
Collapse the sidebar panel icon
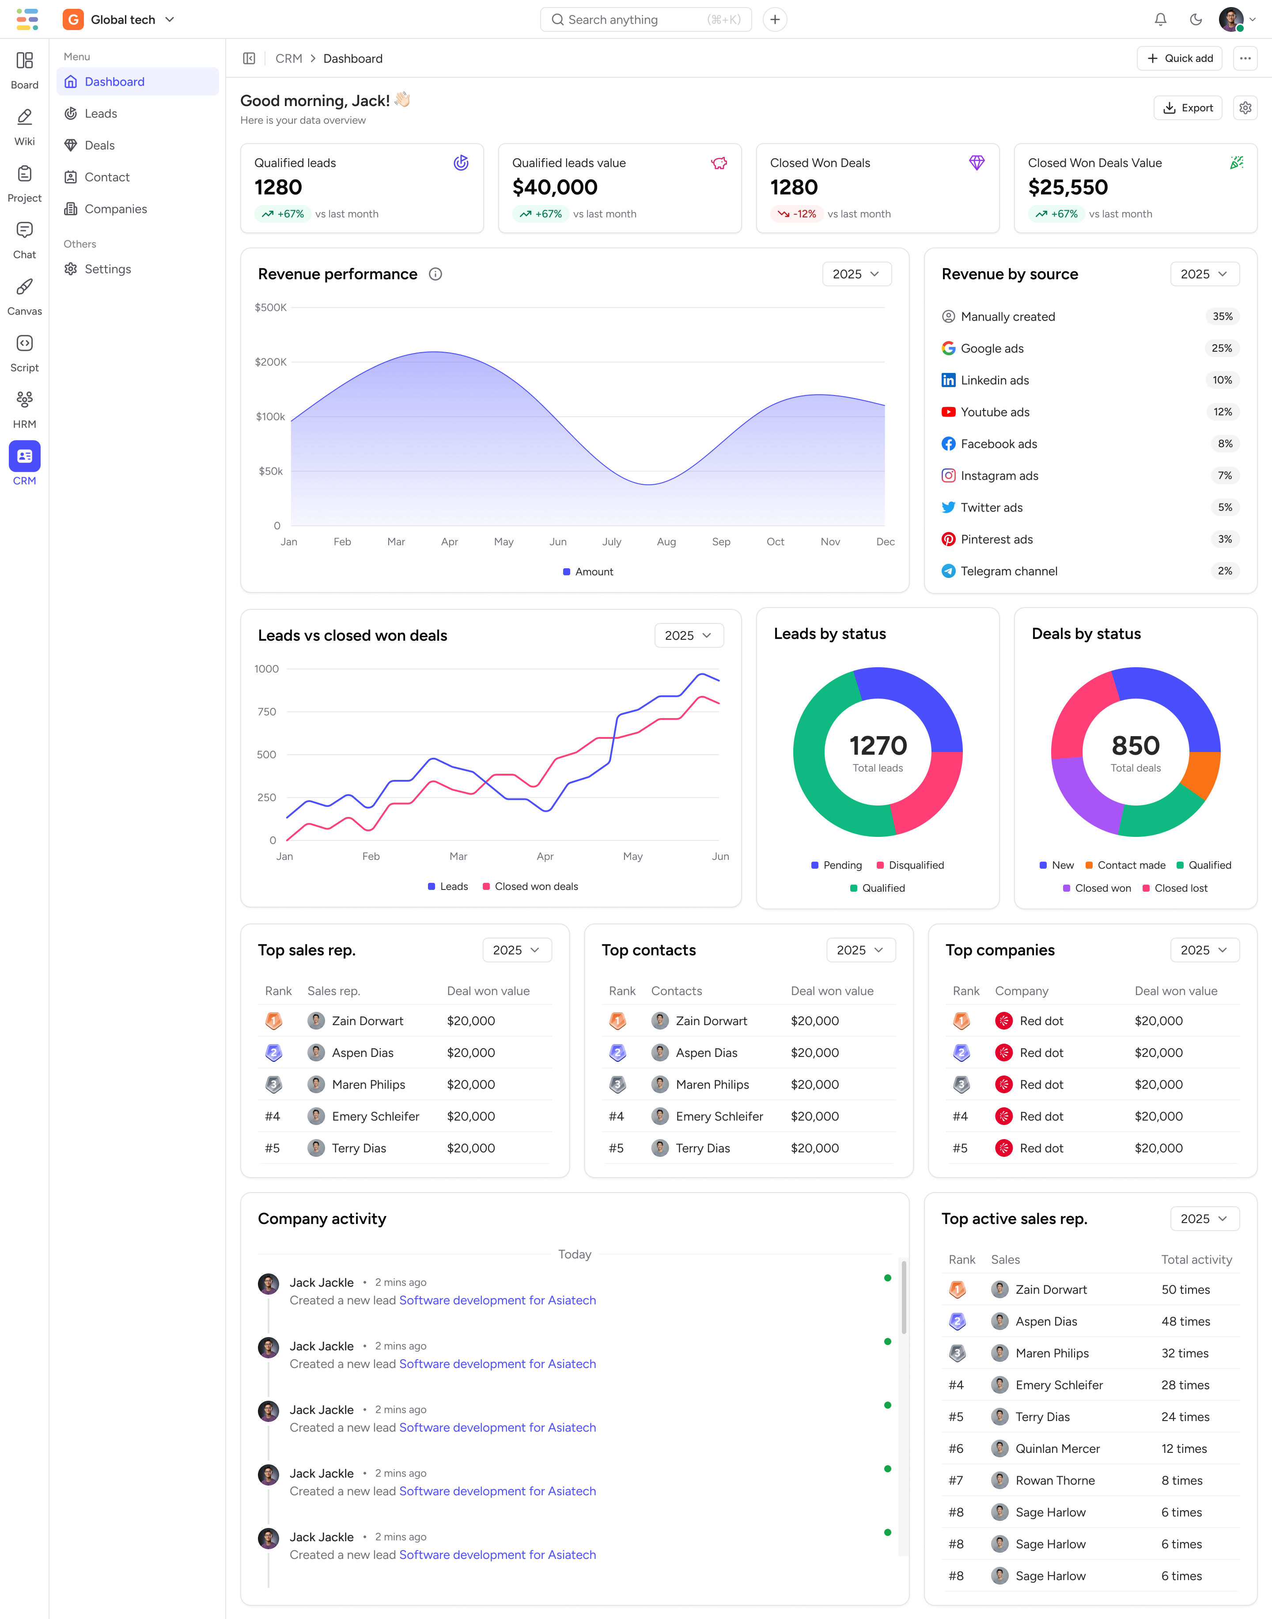click(250, 59)
